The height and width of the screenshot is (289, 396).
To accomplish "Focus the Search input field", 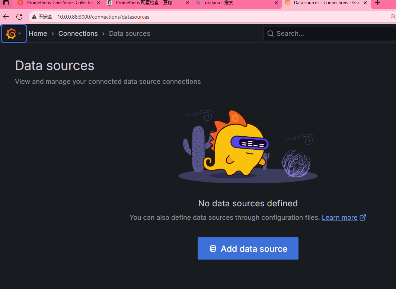I will point(329,34).
